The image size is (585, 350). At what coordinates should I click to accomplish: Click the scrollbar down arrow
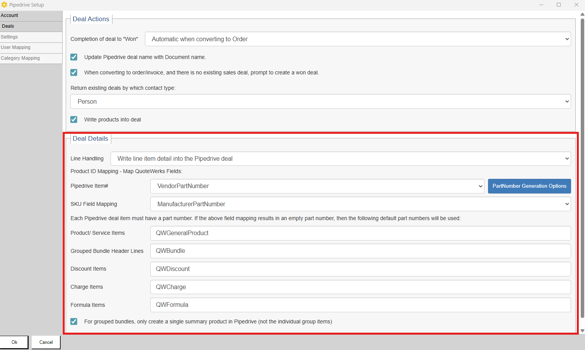[582, 331]
